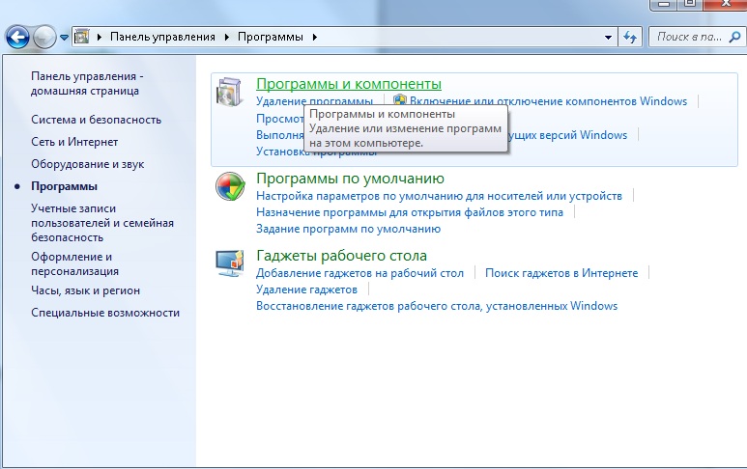This screenshot has height=469, width=747.
Task: Click the magnifier search icon
Action: pyautogui.click(x=734, y=37)
